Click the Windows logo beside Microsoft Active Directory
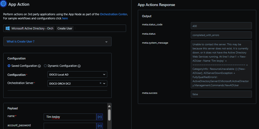Viewport: 259px width, 129px height. pos(7,28)
